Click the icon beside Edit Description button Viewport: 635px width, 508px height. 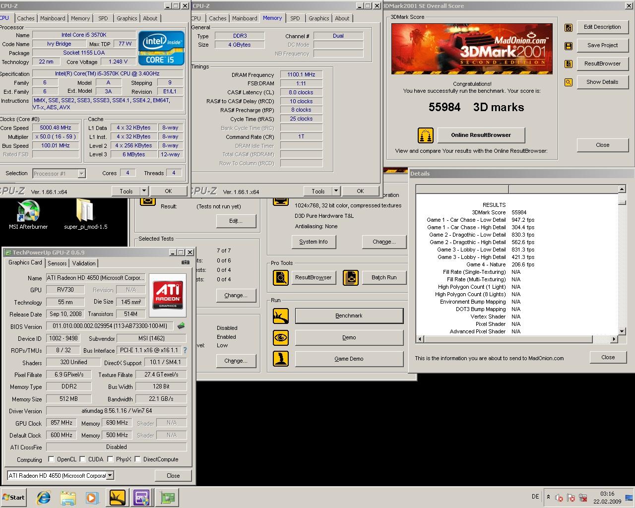(569, 27)
